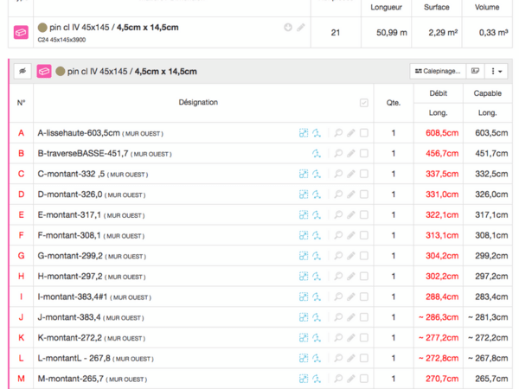
Task: Open the Calepinage... button
Action: point(438,71)
